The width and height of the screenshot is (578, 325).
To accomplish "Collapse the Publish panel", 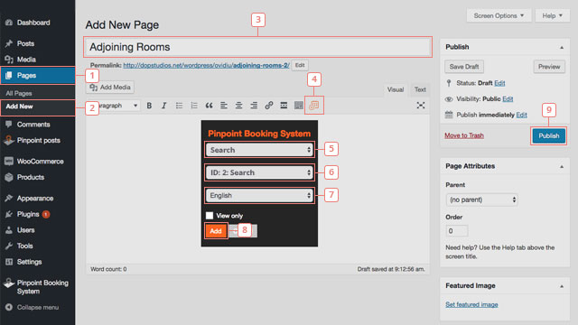I will pyautogui.click(x=562, y=48).
